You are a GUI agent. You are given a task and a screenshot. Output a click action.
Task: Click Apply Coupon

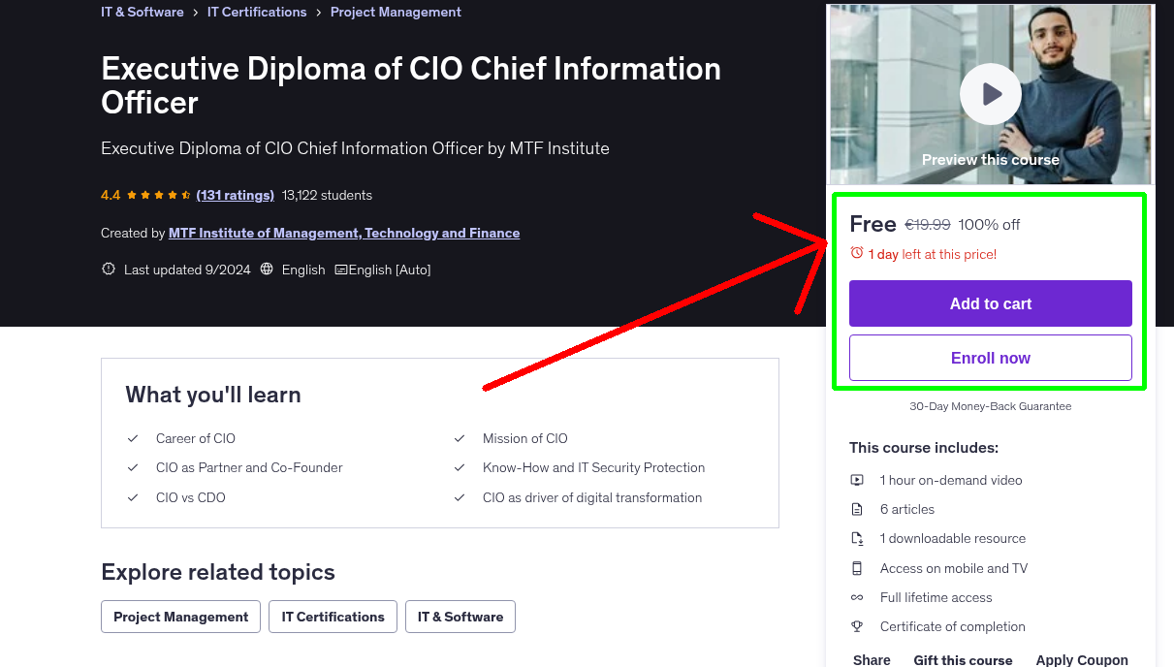pos(1082,660)
